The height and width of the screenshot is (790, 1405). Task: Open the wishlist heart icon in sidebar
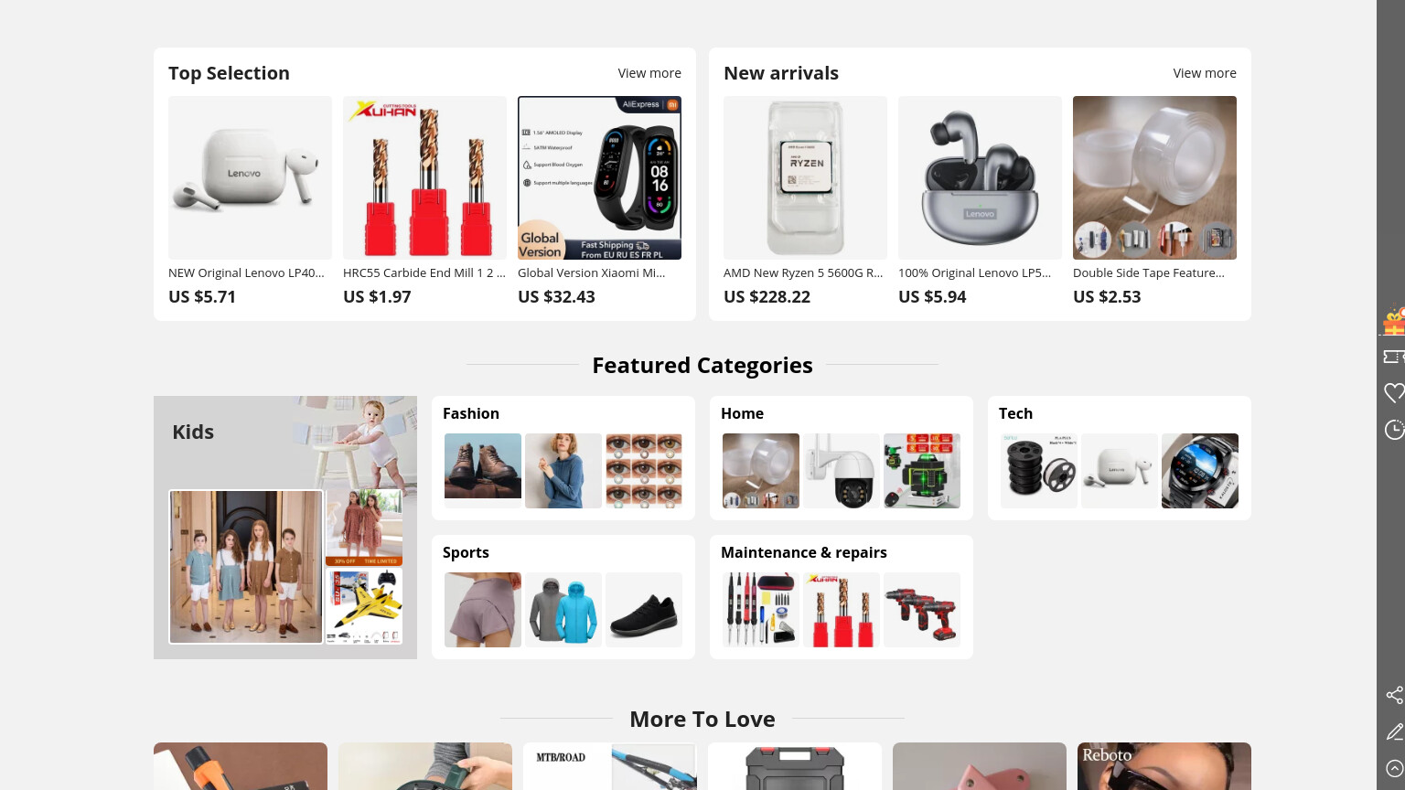pos(1394,393)
